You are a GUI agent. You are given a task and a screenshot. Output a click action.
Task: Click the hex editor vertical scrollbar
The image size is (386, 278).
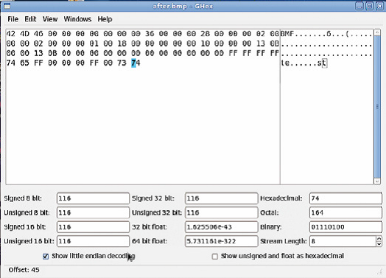point(377,107)
